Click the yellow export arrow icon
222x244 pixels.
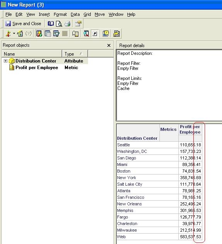[x=116, y=34]
